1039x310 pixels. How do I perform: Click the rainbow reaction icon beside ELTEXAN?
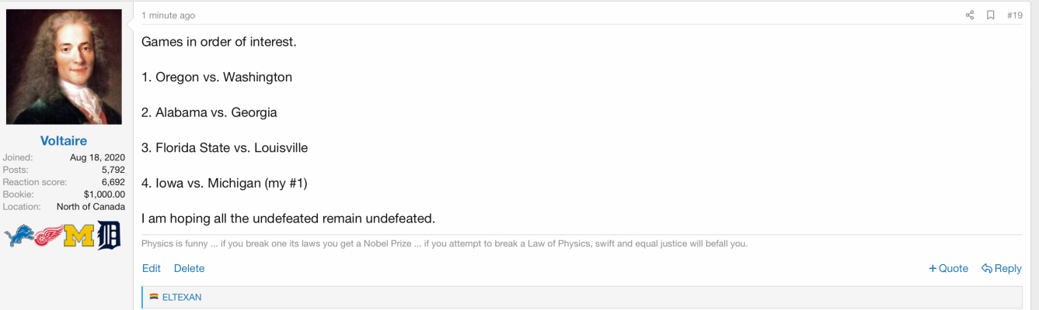[154, 297]
